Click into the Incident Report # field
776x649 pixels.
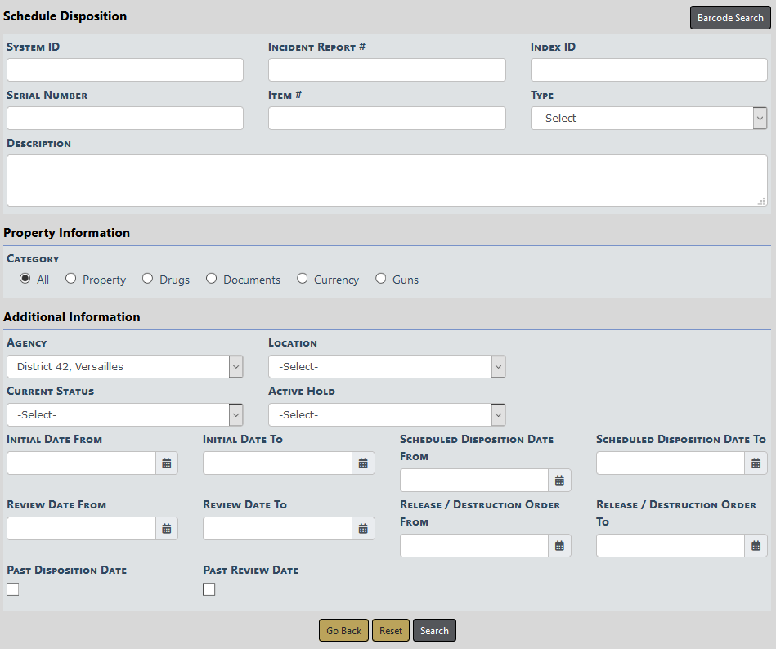[387, 70]
